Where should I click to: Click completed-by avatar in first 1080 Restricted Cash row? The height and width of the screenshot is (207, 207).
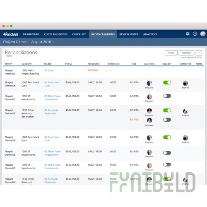click(185, 83)
